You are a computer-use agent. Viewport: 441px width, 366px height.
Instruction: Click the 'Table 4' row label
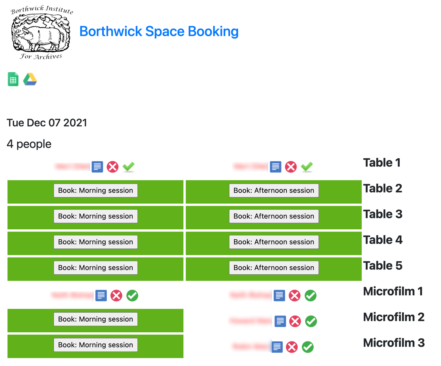click(383, 240)
